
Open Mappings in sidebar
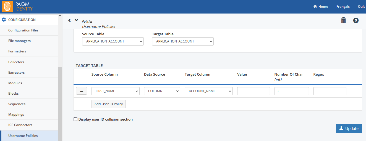pyautogui.click(x=29, y=115)
